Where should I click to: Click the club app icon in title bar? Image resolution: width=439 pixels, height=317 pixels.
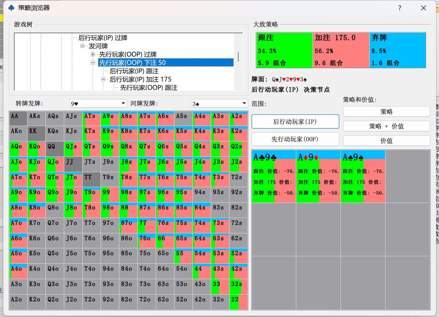[11, 8]
